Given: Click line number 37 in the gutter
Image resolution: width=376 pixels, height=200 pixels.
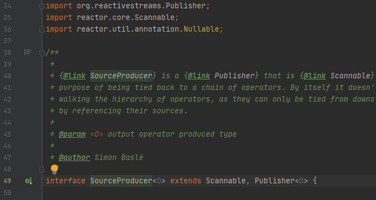Looking at the screenshot, I should click(x=7, y=41).
